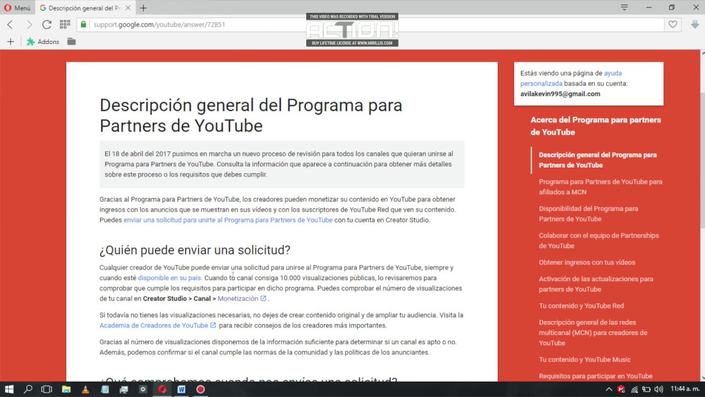Image resolution: width=705 pixels, height=397 pixels.
Task: Click the avilakevin995@gmail.com account text
Action: tap(560, 94)
